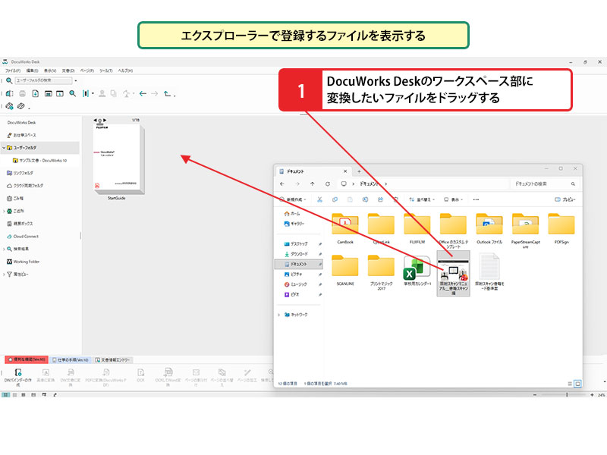
Task: Click the magnifier find icon in the toolbar
Action: [x=72, y=93]
